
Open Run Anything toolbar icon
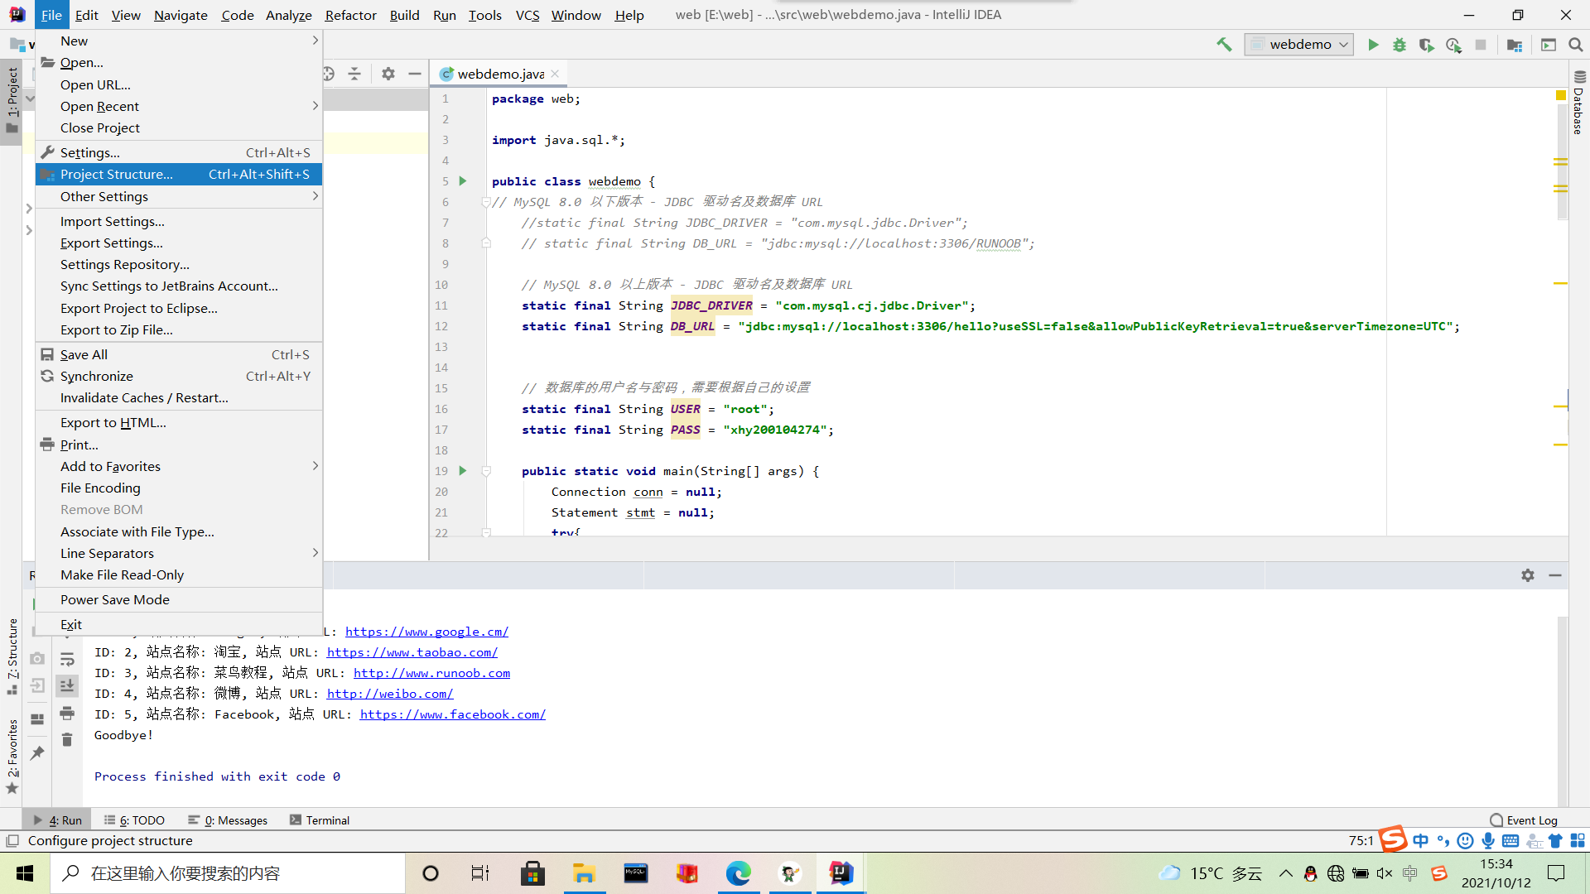click(1549, 45)
